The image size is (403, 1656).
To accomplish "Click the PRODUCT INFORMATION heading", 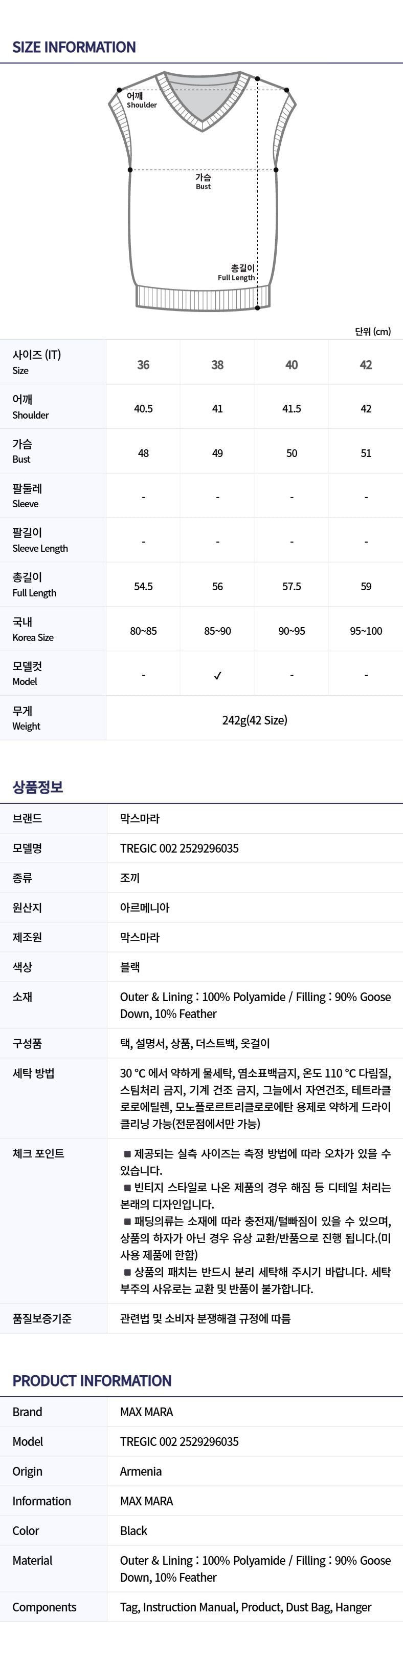I will (92, 1380).
